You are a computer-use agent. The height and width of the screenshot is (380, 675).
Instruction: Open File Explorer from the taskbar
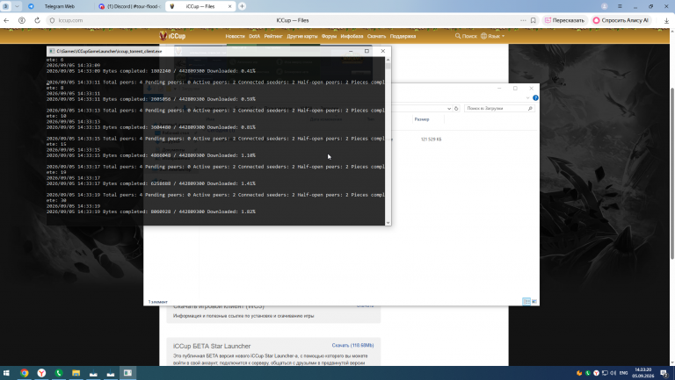coord(76,373)
